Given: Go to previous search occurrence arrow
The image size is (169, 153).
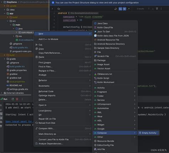Looking at the screenshot, I should (149, 9).
